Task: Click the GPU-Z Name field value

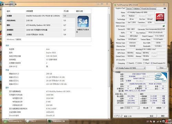Action: (x=140, y=12)
